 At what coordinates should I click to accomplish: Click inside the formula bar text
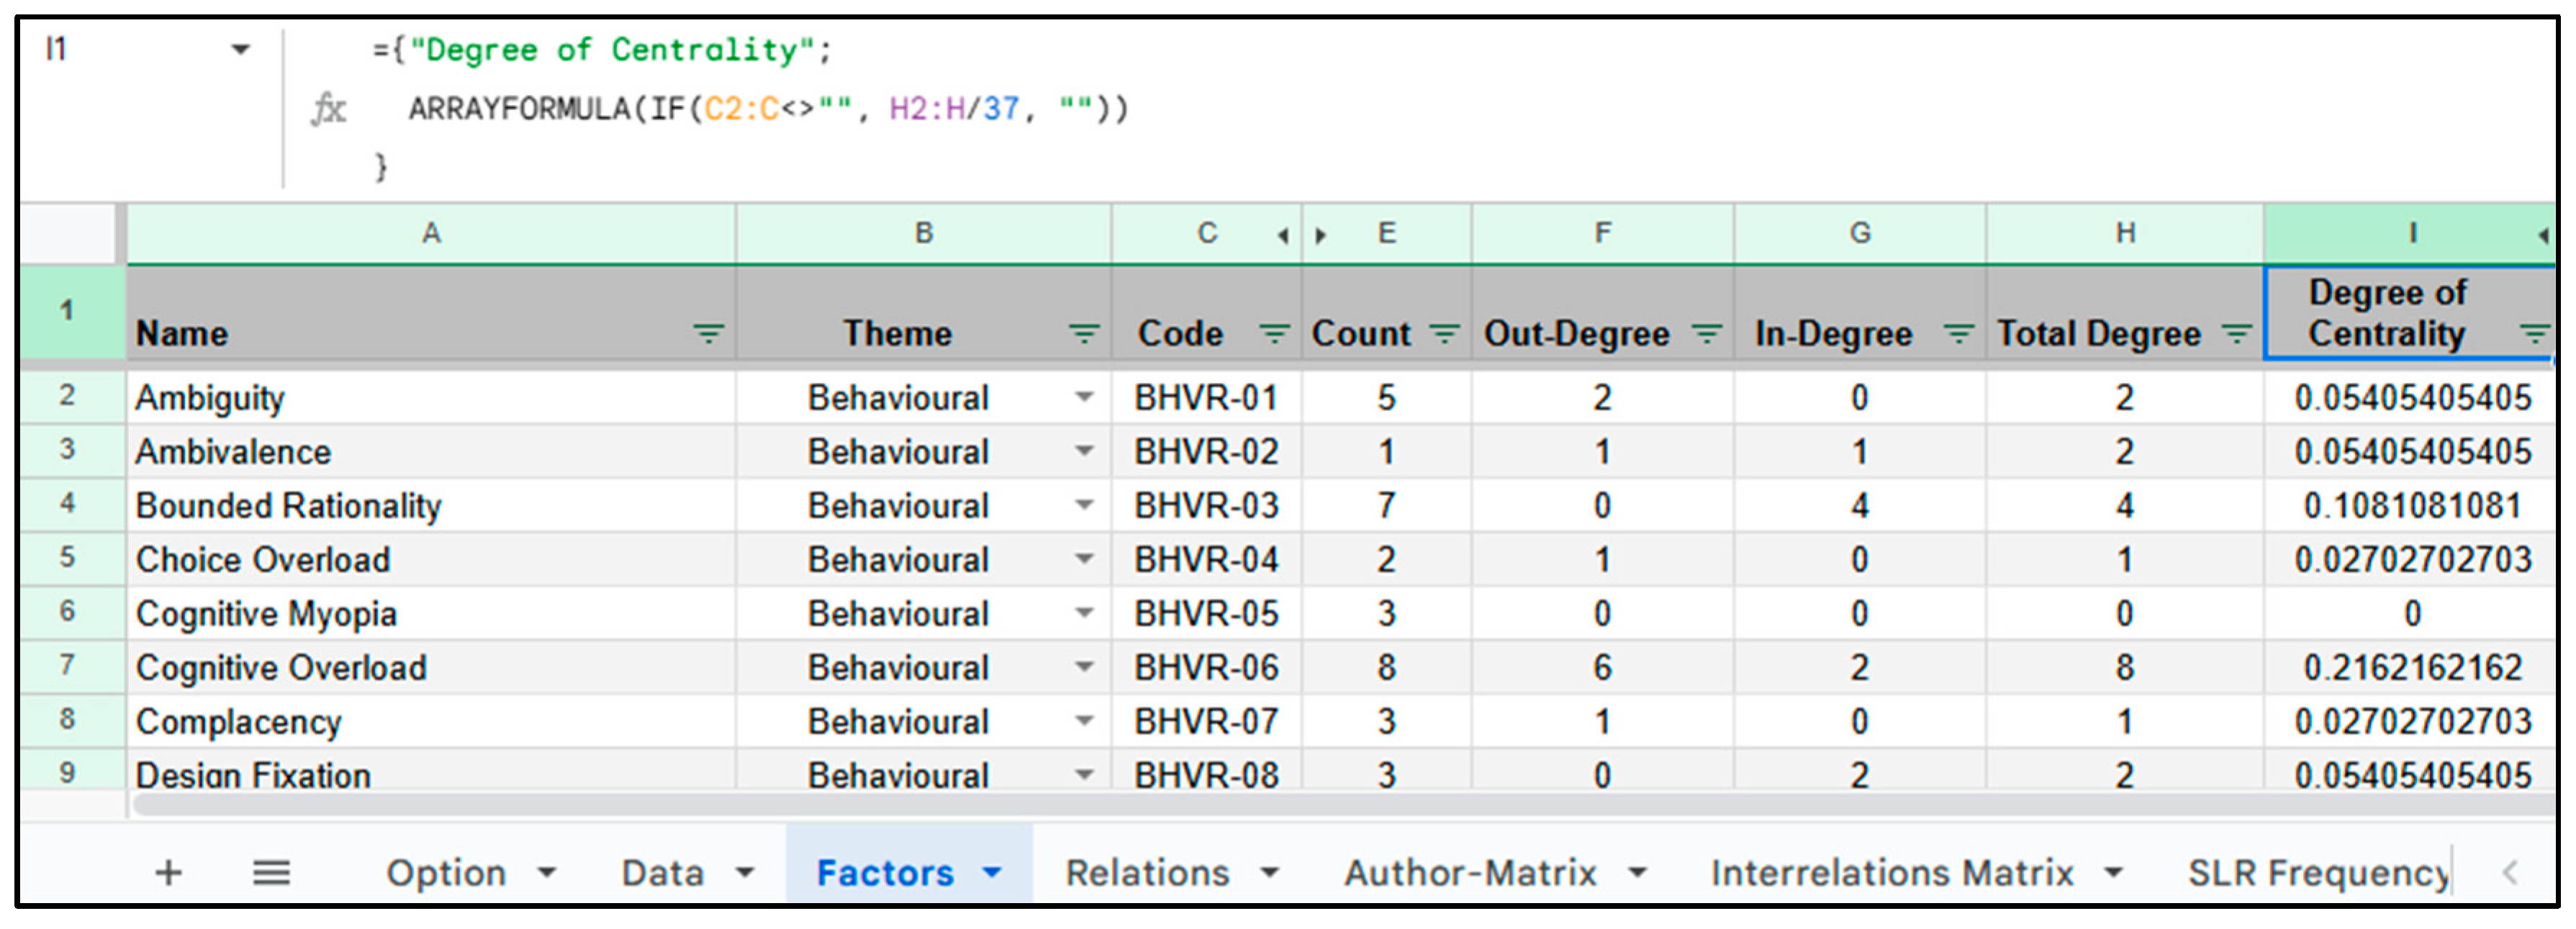767,108
